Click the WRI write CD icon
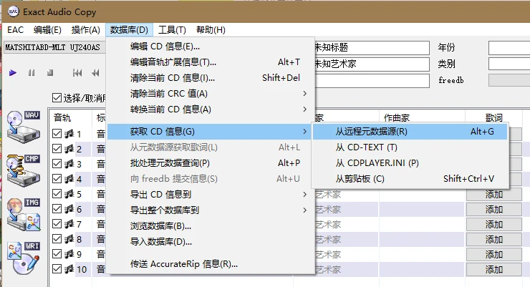The width and height of the screenshot is (530, 287). (x=24, y=258)
